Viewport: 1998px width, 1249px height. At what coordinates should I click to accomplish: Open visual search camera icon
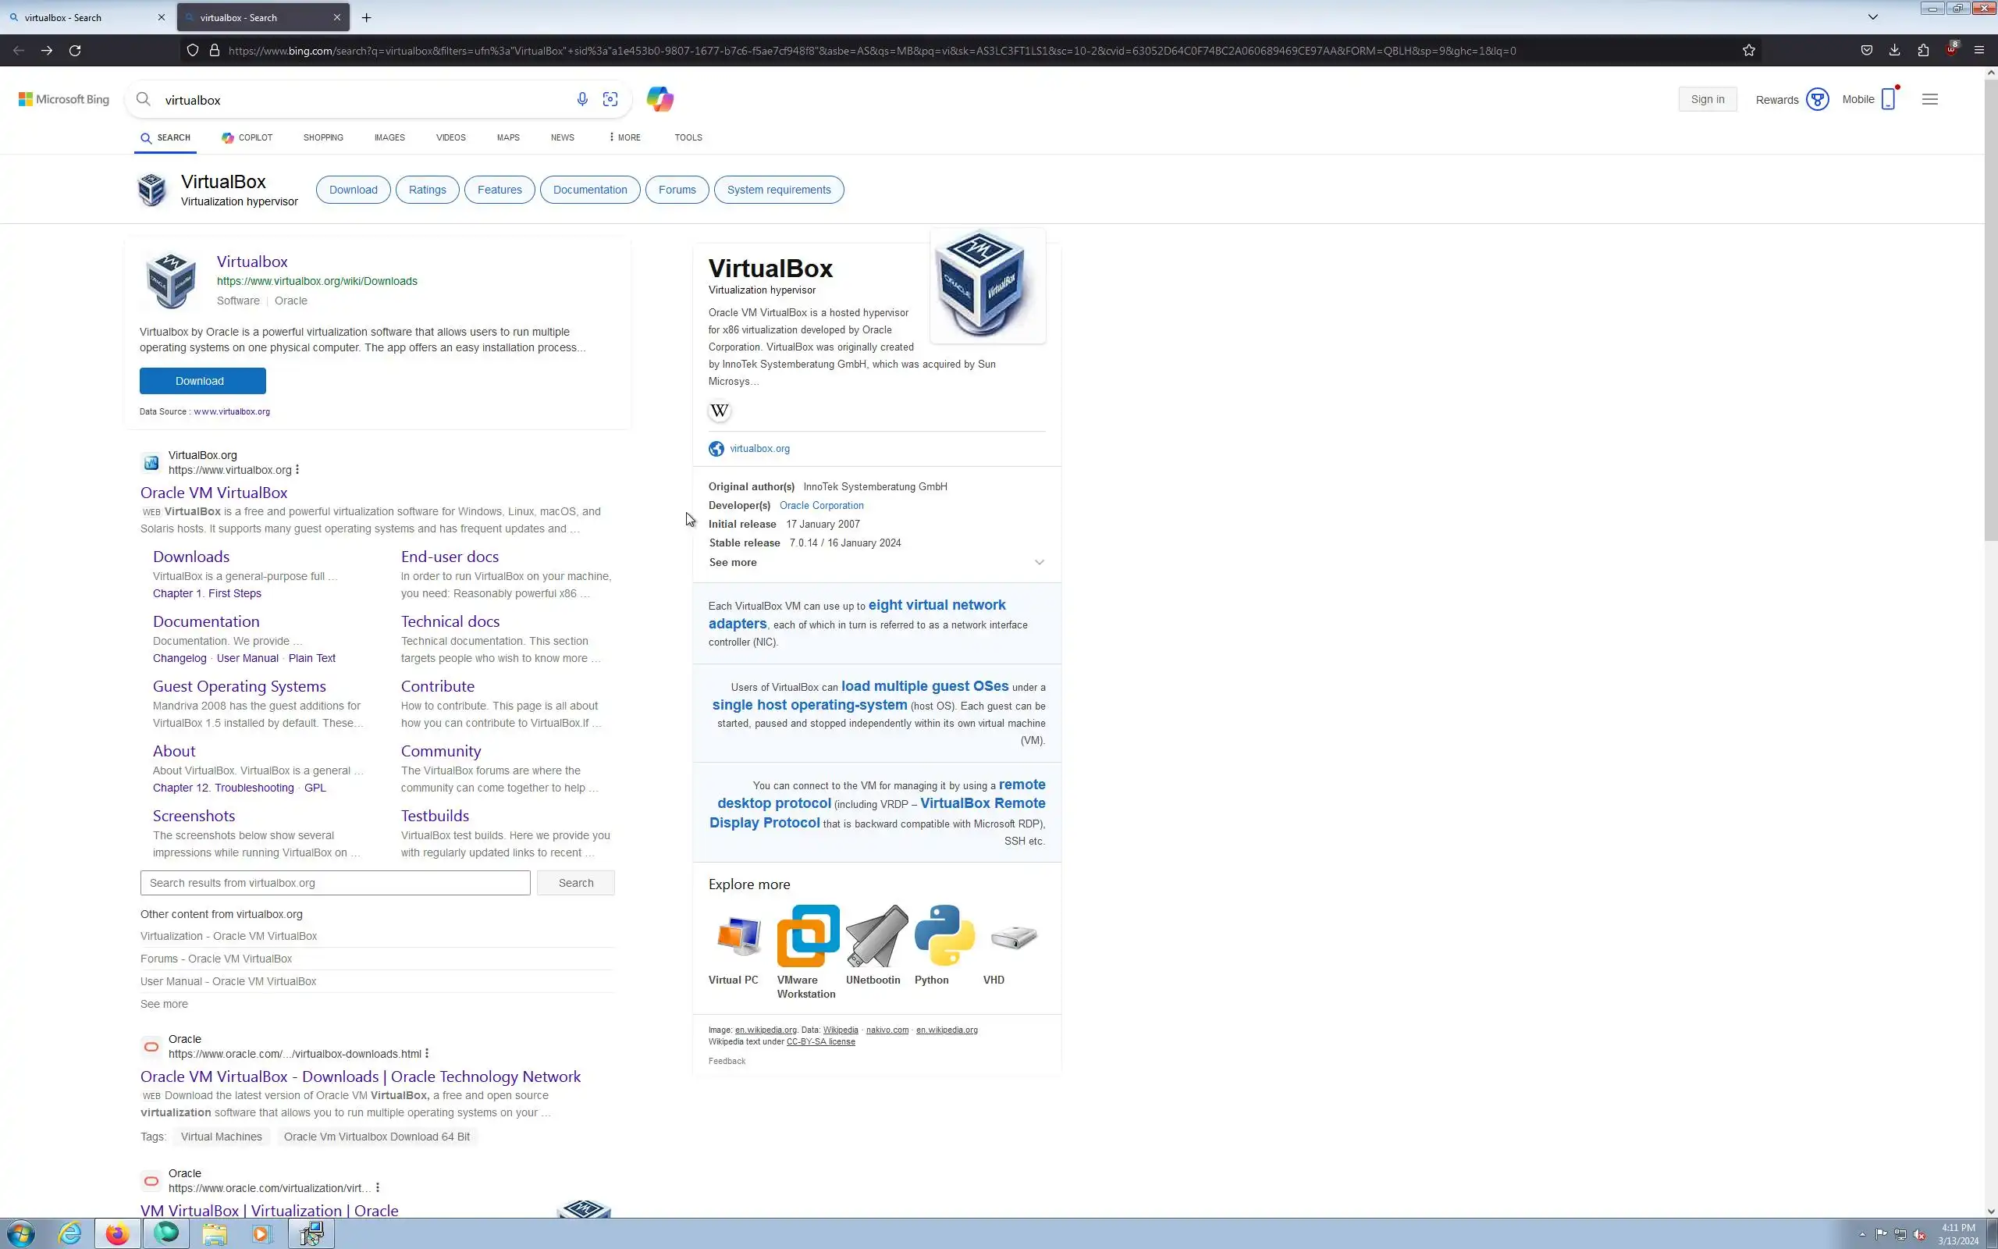point(610,99)
